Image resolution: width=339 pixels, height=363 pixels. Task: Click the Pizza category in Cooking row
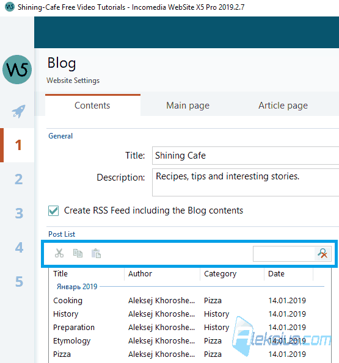(213, 301)
